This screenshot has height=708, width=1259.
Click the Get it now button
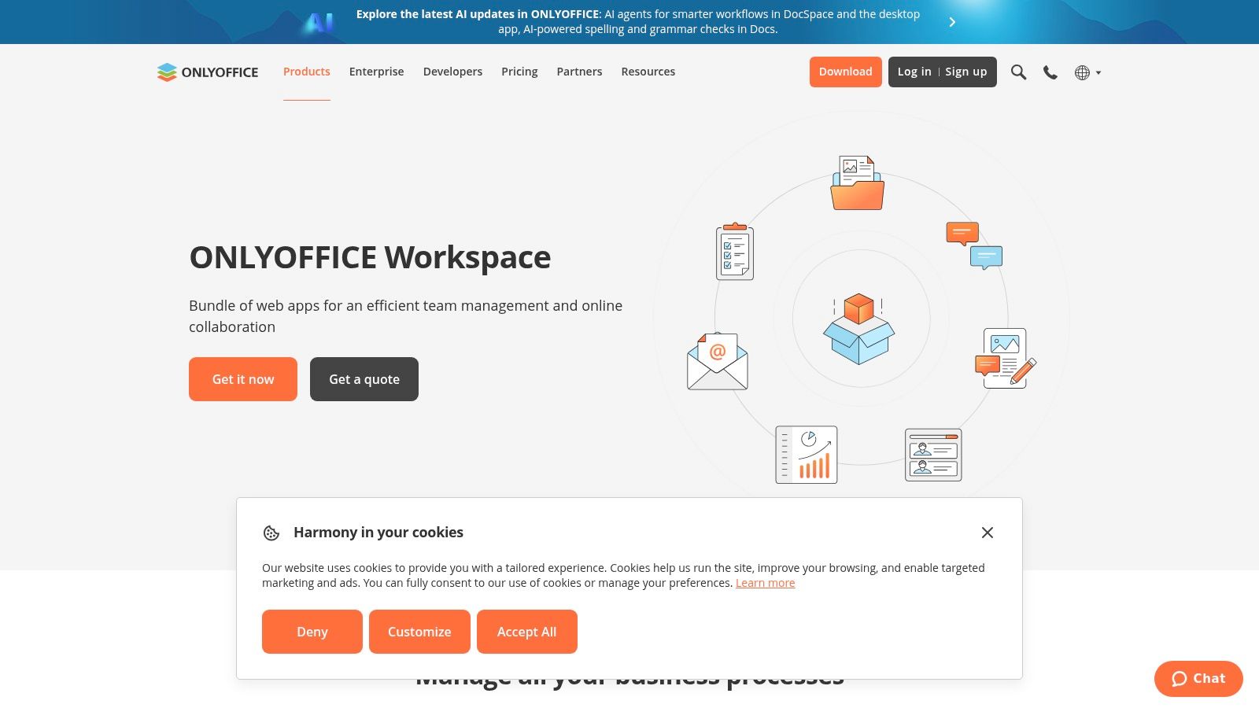click(x=242, y=379)
